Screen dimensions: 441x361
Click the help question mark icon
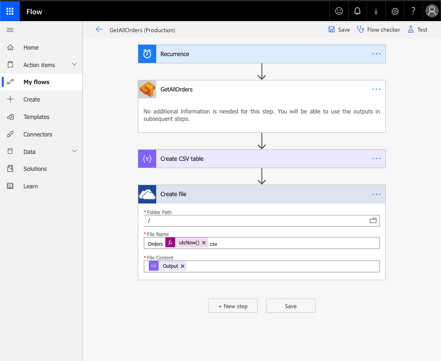tap(413, 11)
